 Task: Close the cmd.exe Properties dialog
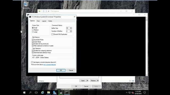coord(74,17)
